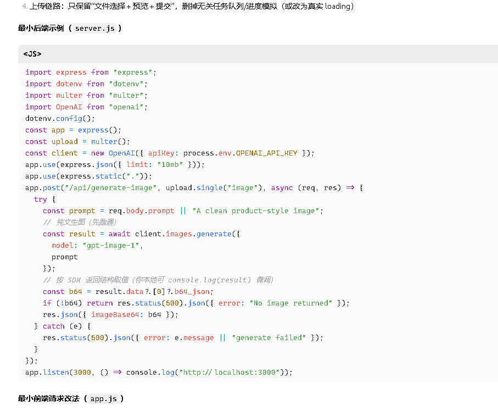
Task: Click the import express line
Action: tap(91, 72)
